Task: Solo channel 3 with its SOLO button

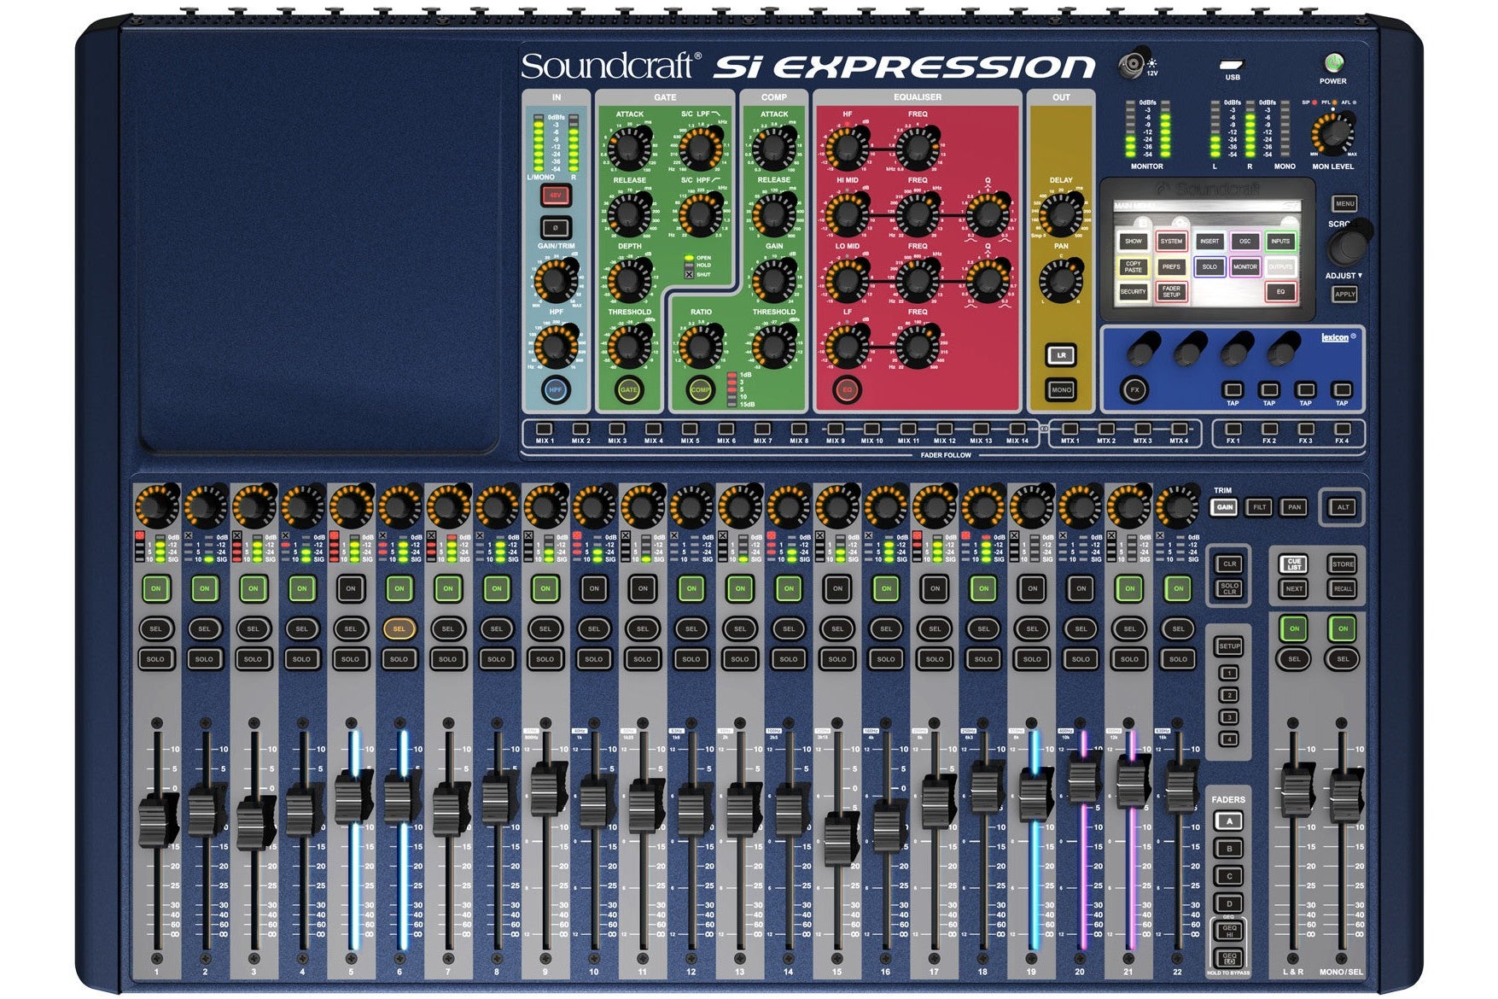Action: (x=253, y=659)
